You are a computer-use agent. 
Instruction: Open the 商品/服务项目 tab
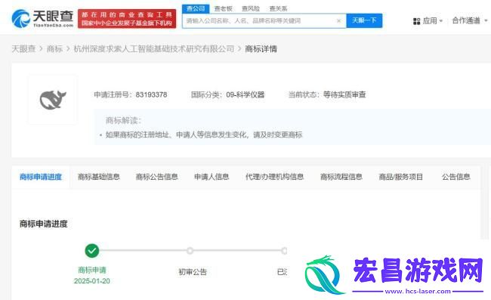(x=401, y=177)
